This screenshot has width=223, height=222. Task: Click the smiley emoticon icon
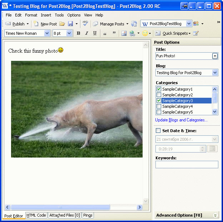pos(145,34)
